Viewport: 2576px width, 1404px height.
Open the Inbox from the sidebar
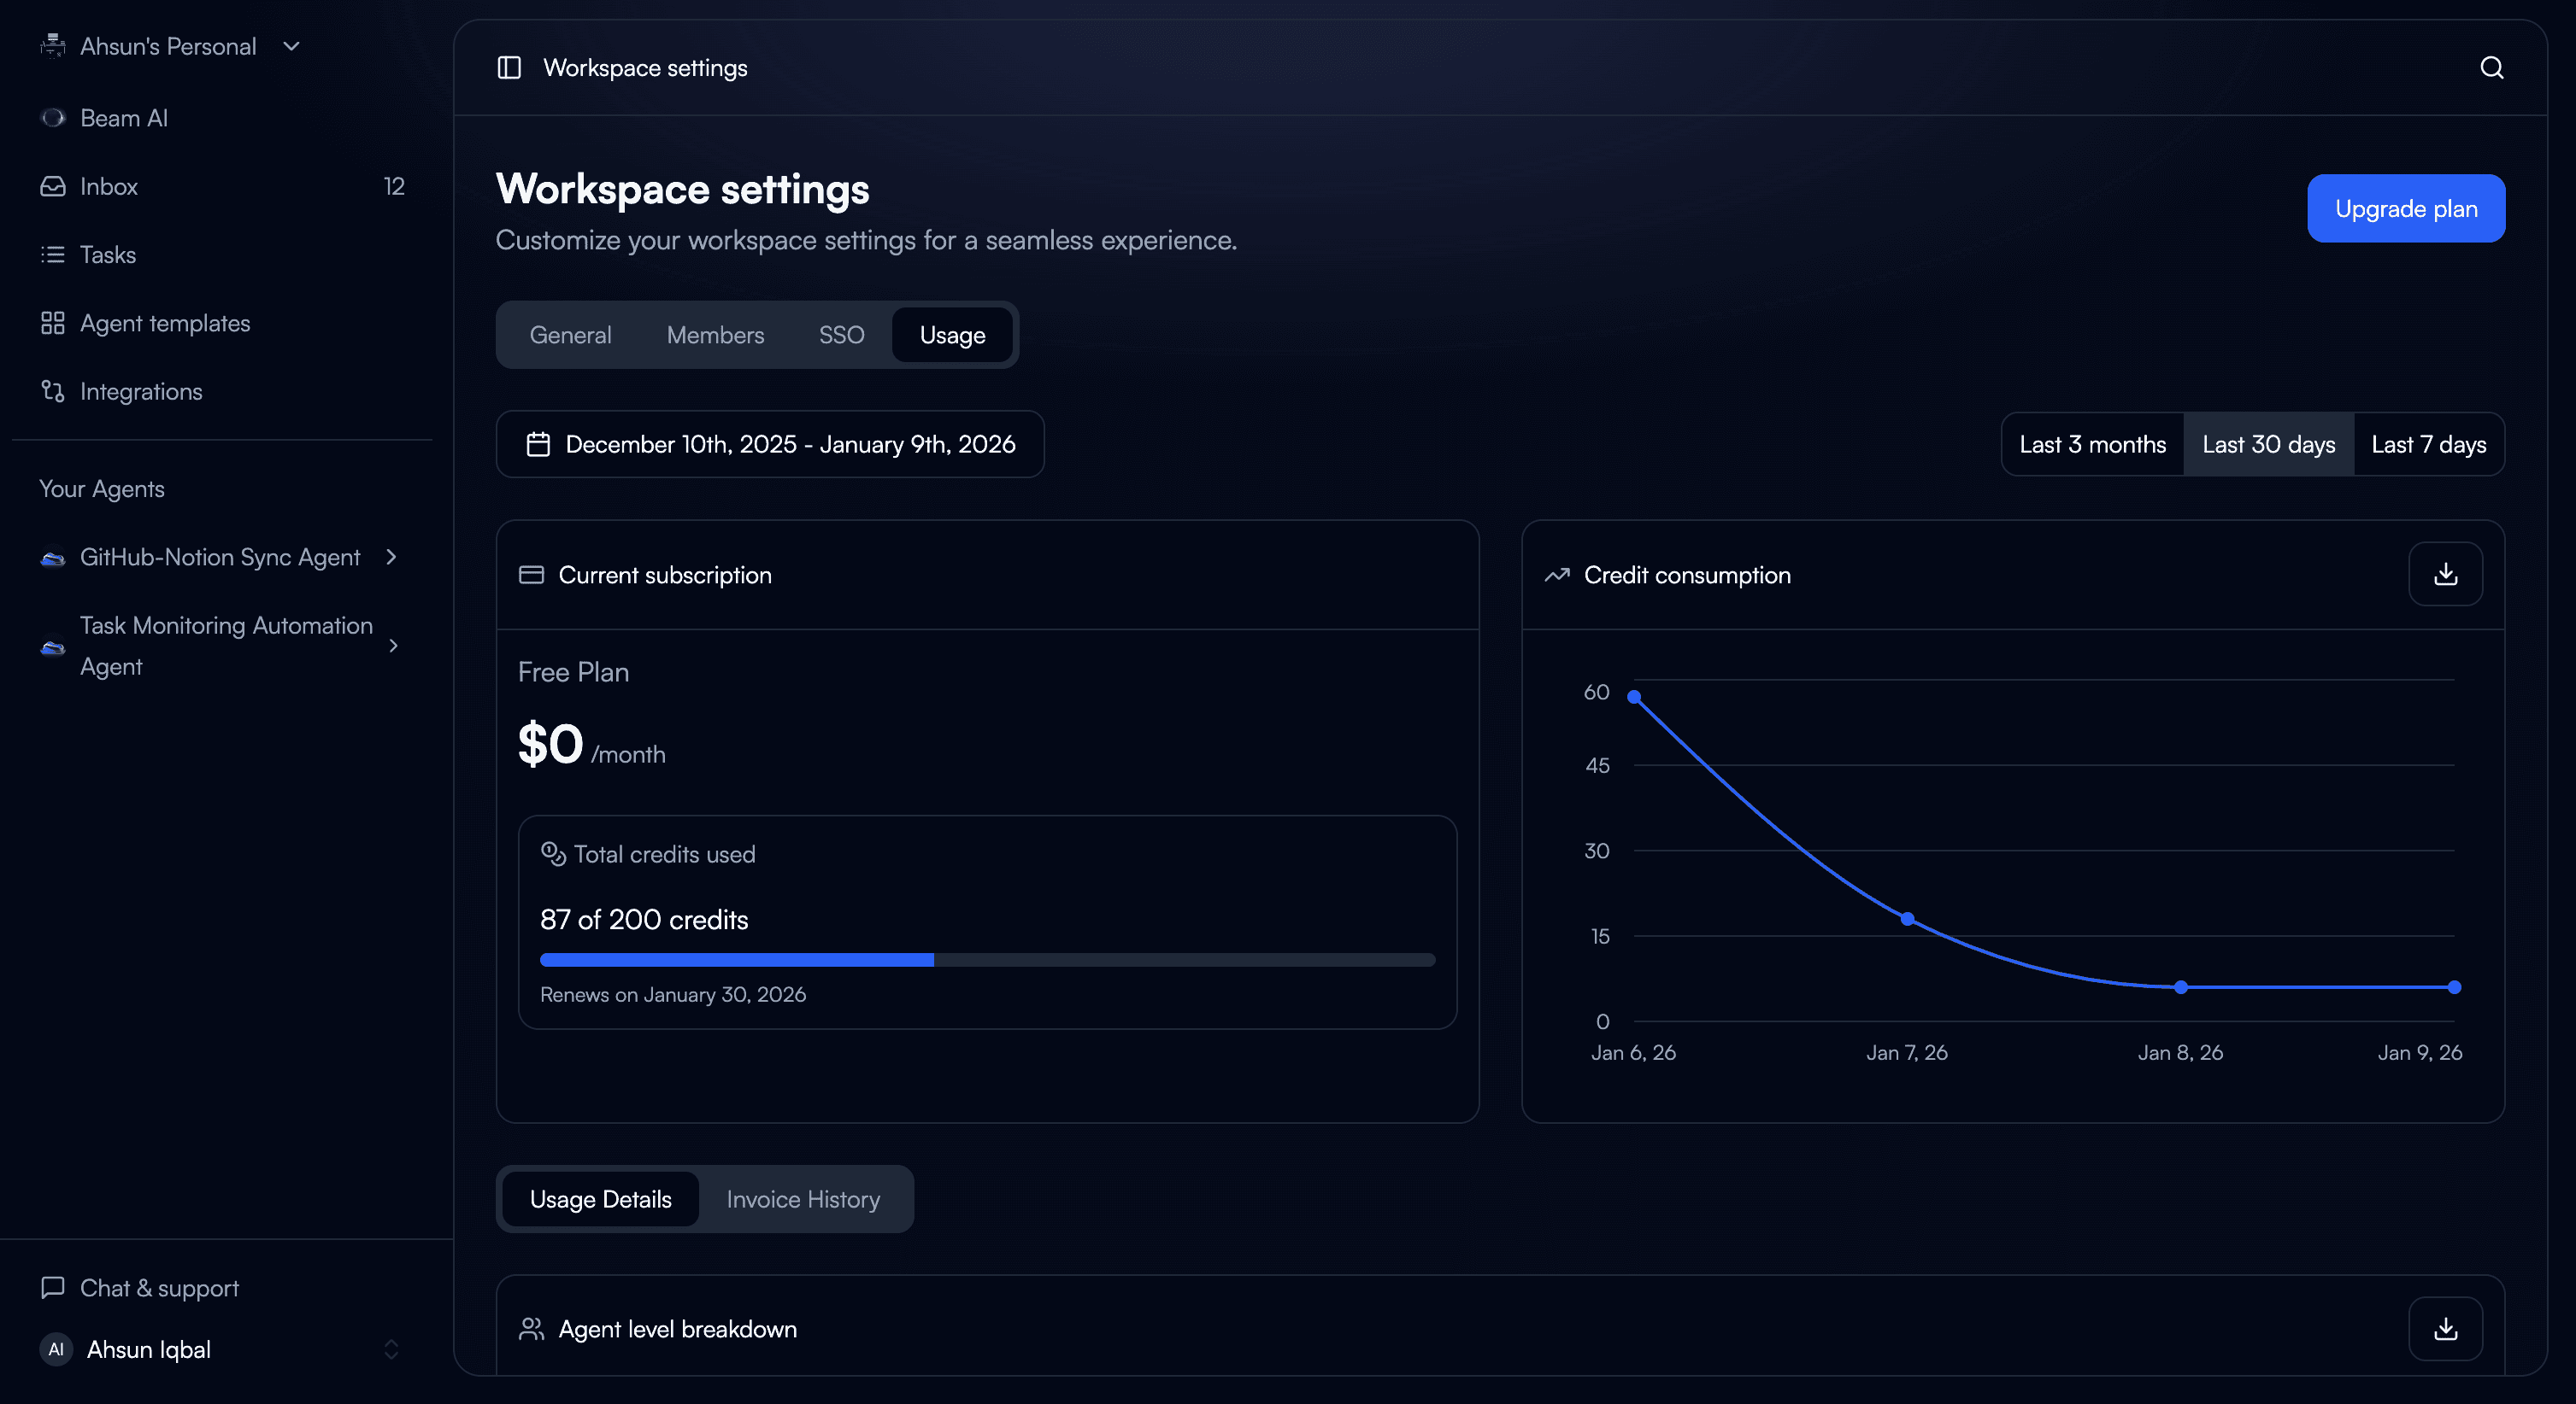[x=109, y=186]
